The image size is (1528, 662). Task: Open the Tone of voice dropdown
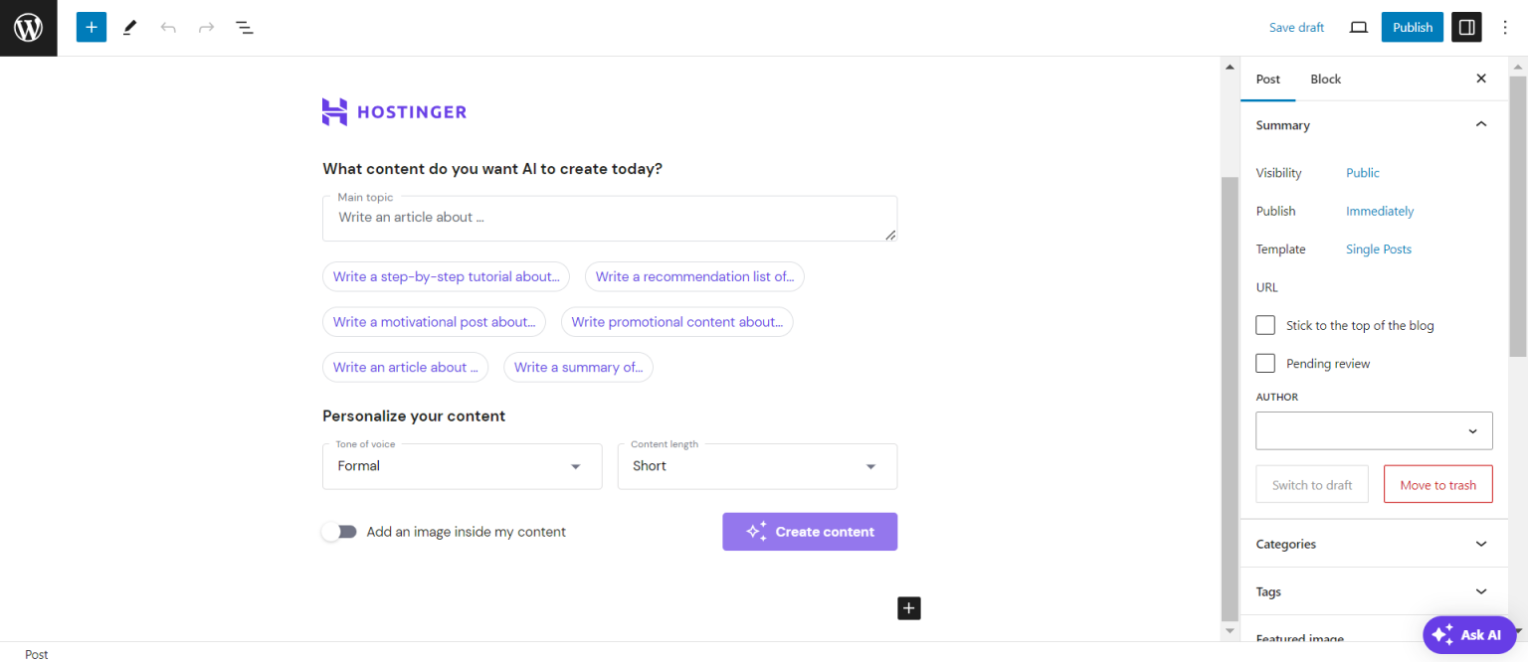pyautogui.click(x=462, y=466)
